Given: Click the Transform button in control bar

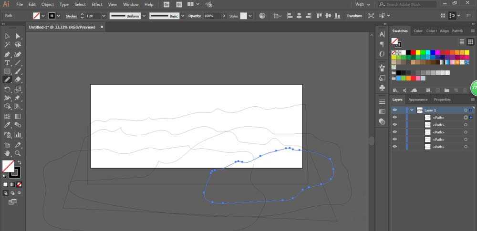Looking at the screenshot, I should [x=354, y=16].
